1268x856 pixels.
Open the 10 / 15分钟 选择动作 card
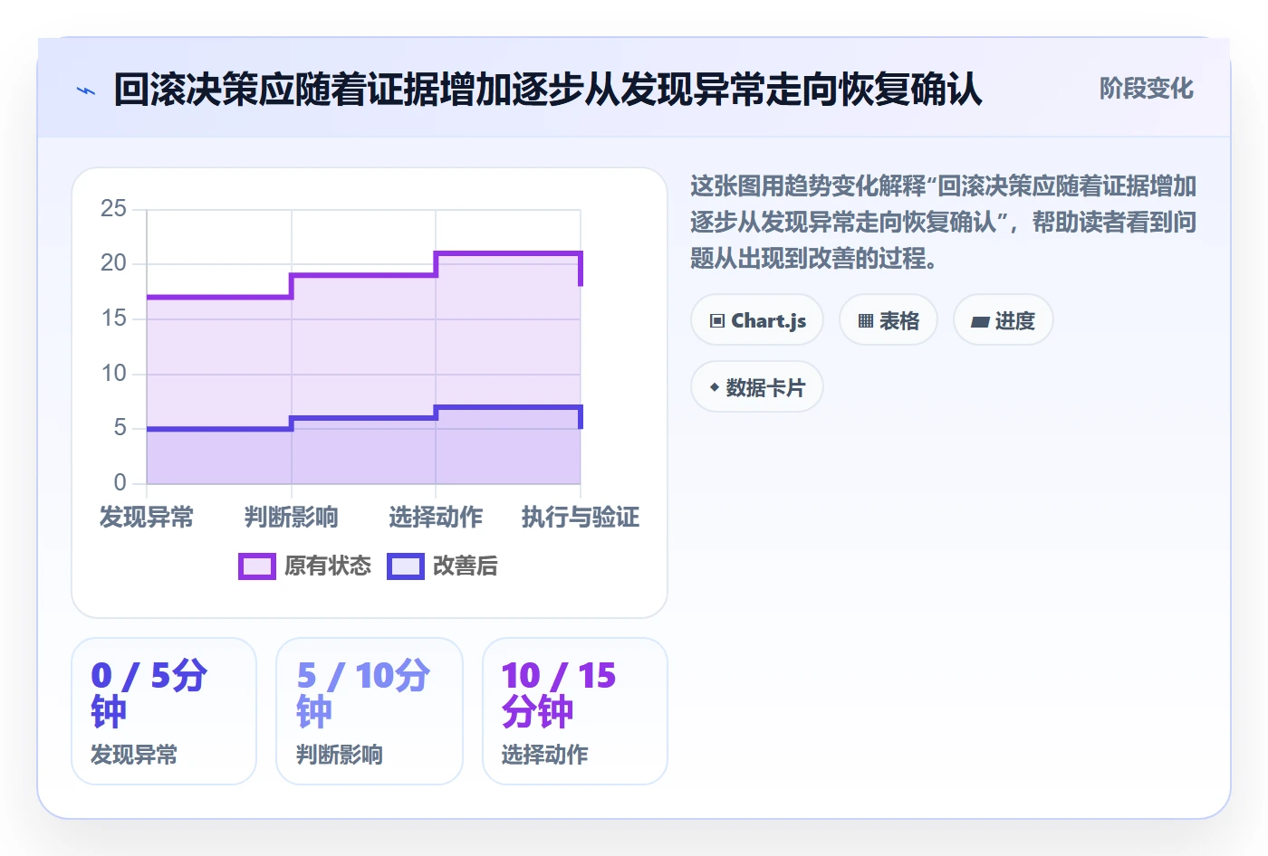pyautogui.click(x=575, y=711)
